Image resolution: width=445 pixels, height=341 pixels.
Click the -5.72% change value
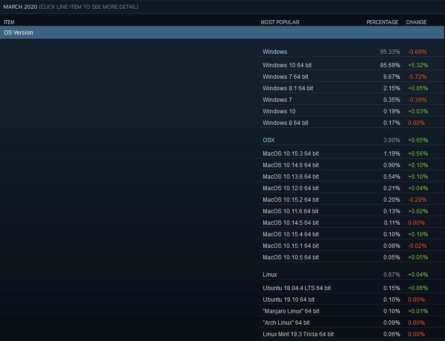pyautogui.click(x=417, y=76)
